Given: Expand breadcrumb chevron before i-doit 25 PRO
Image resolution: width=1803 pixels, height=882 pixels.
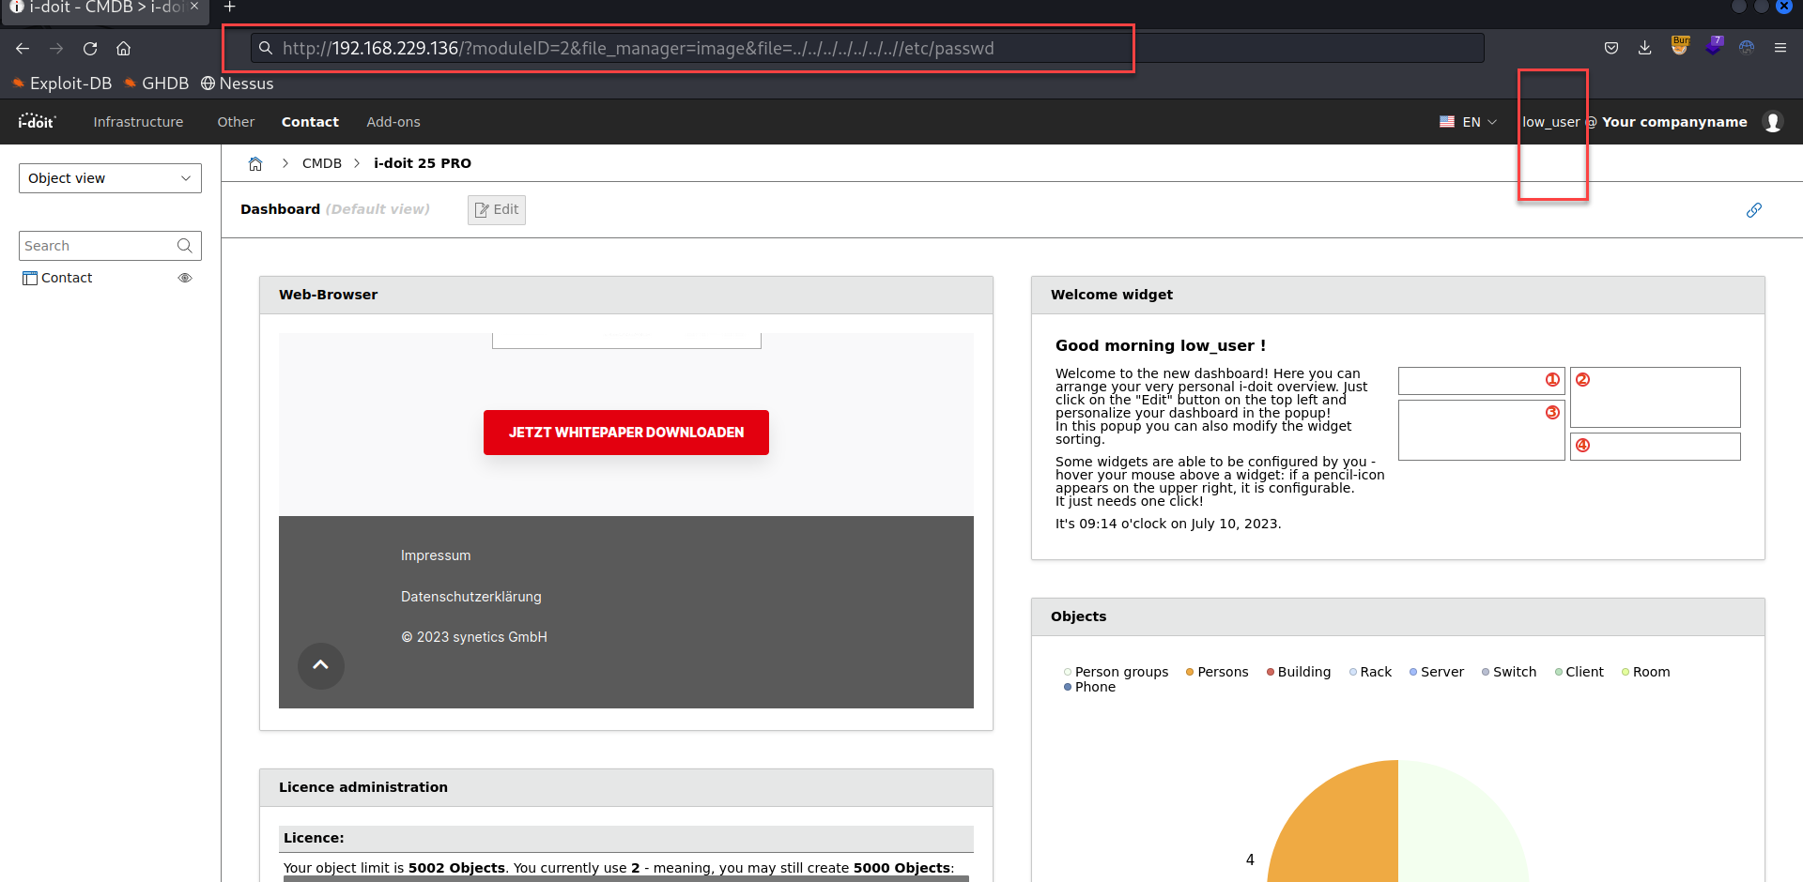Looking at the screenshot, I should tap(357, 163).
